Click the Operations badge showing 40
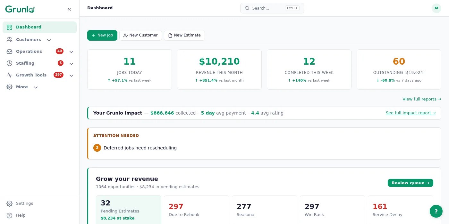449x224 pixels. [60, 51]
